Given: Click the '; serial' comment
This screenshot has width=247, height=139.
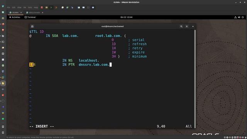Looking at the screenshot, I should [x=136, y=40].
